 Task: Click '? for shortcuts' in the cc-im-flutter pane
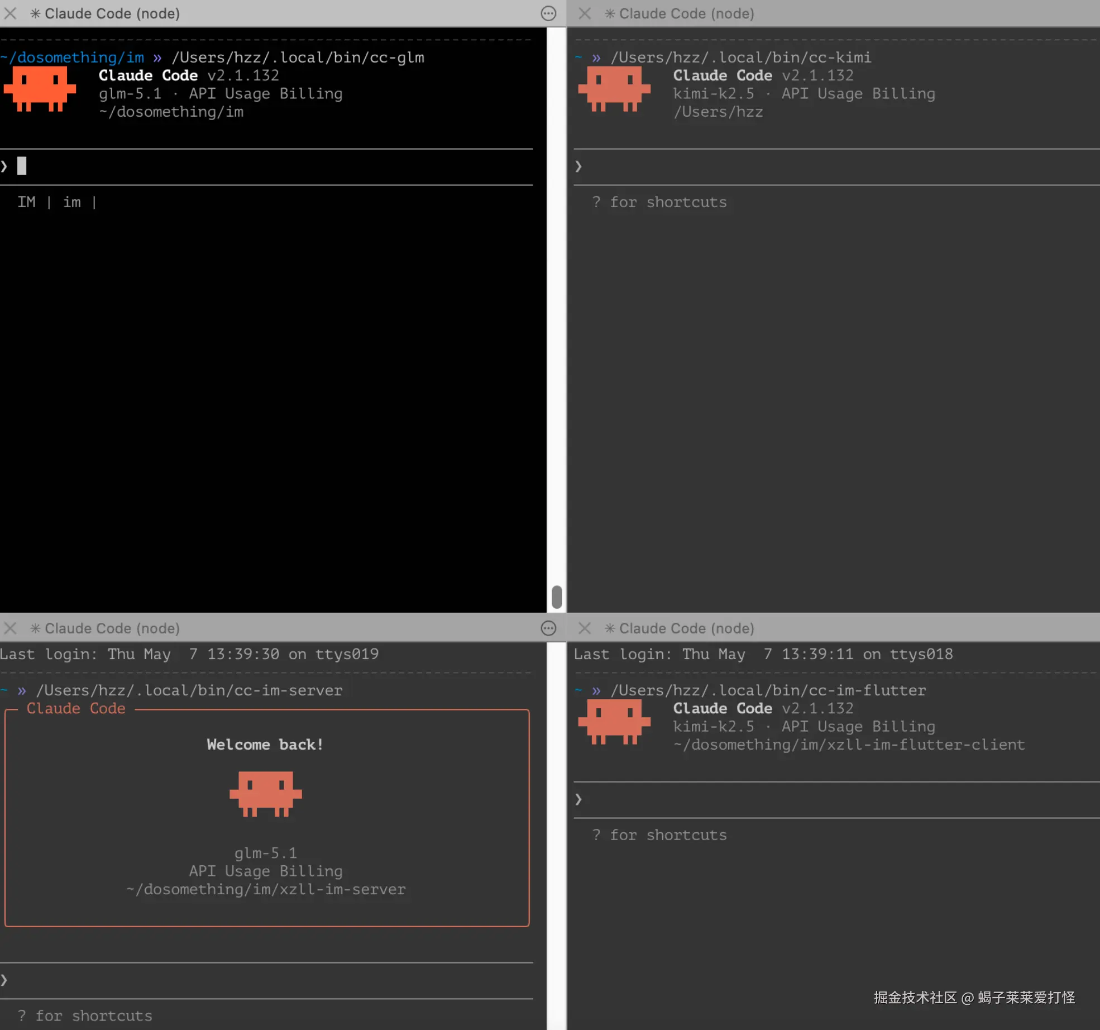659,835
